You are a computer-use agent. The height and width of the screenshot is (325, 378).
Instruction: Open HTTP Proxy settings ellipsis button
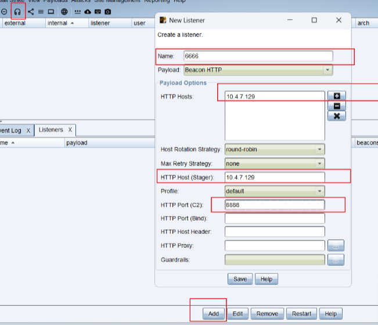[336, 245]
